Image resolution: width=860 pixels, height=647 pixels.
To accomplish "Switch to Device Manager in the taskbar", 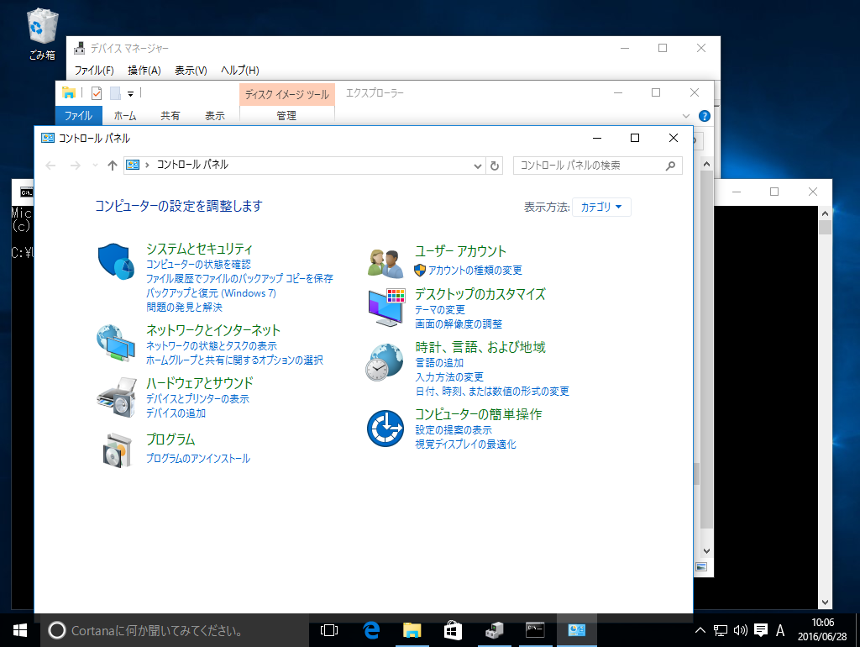I will (494, 630).
